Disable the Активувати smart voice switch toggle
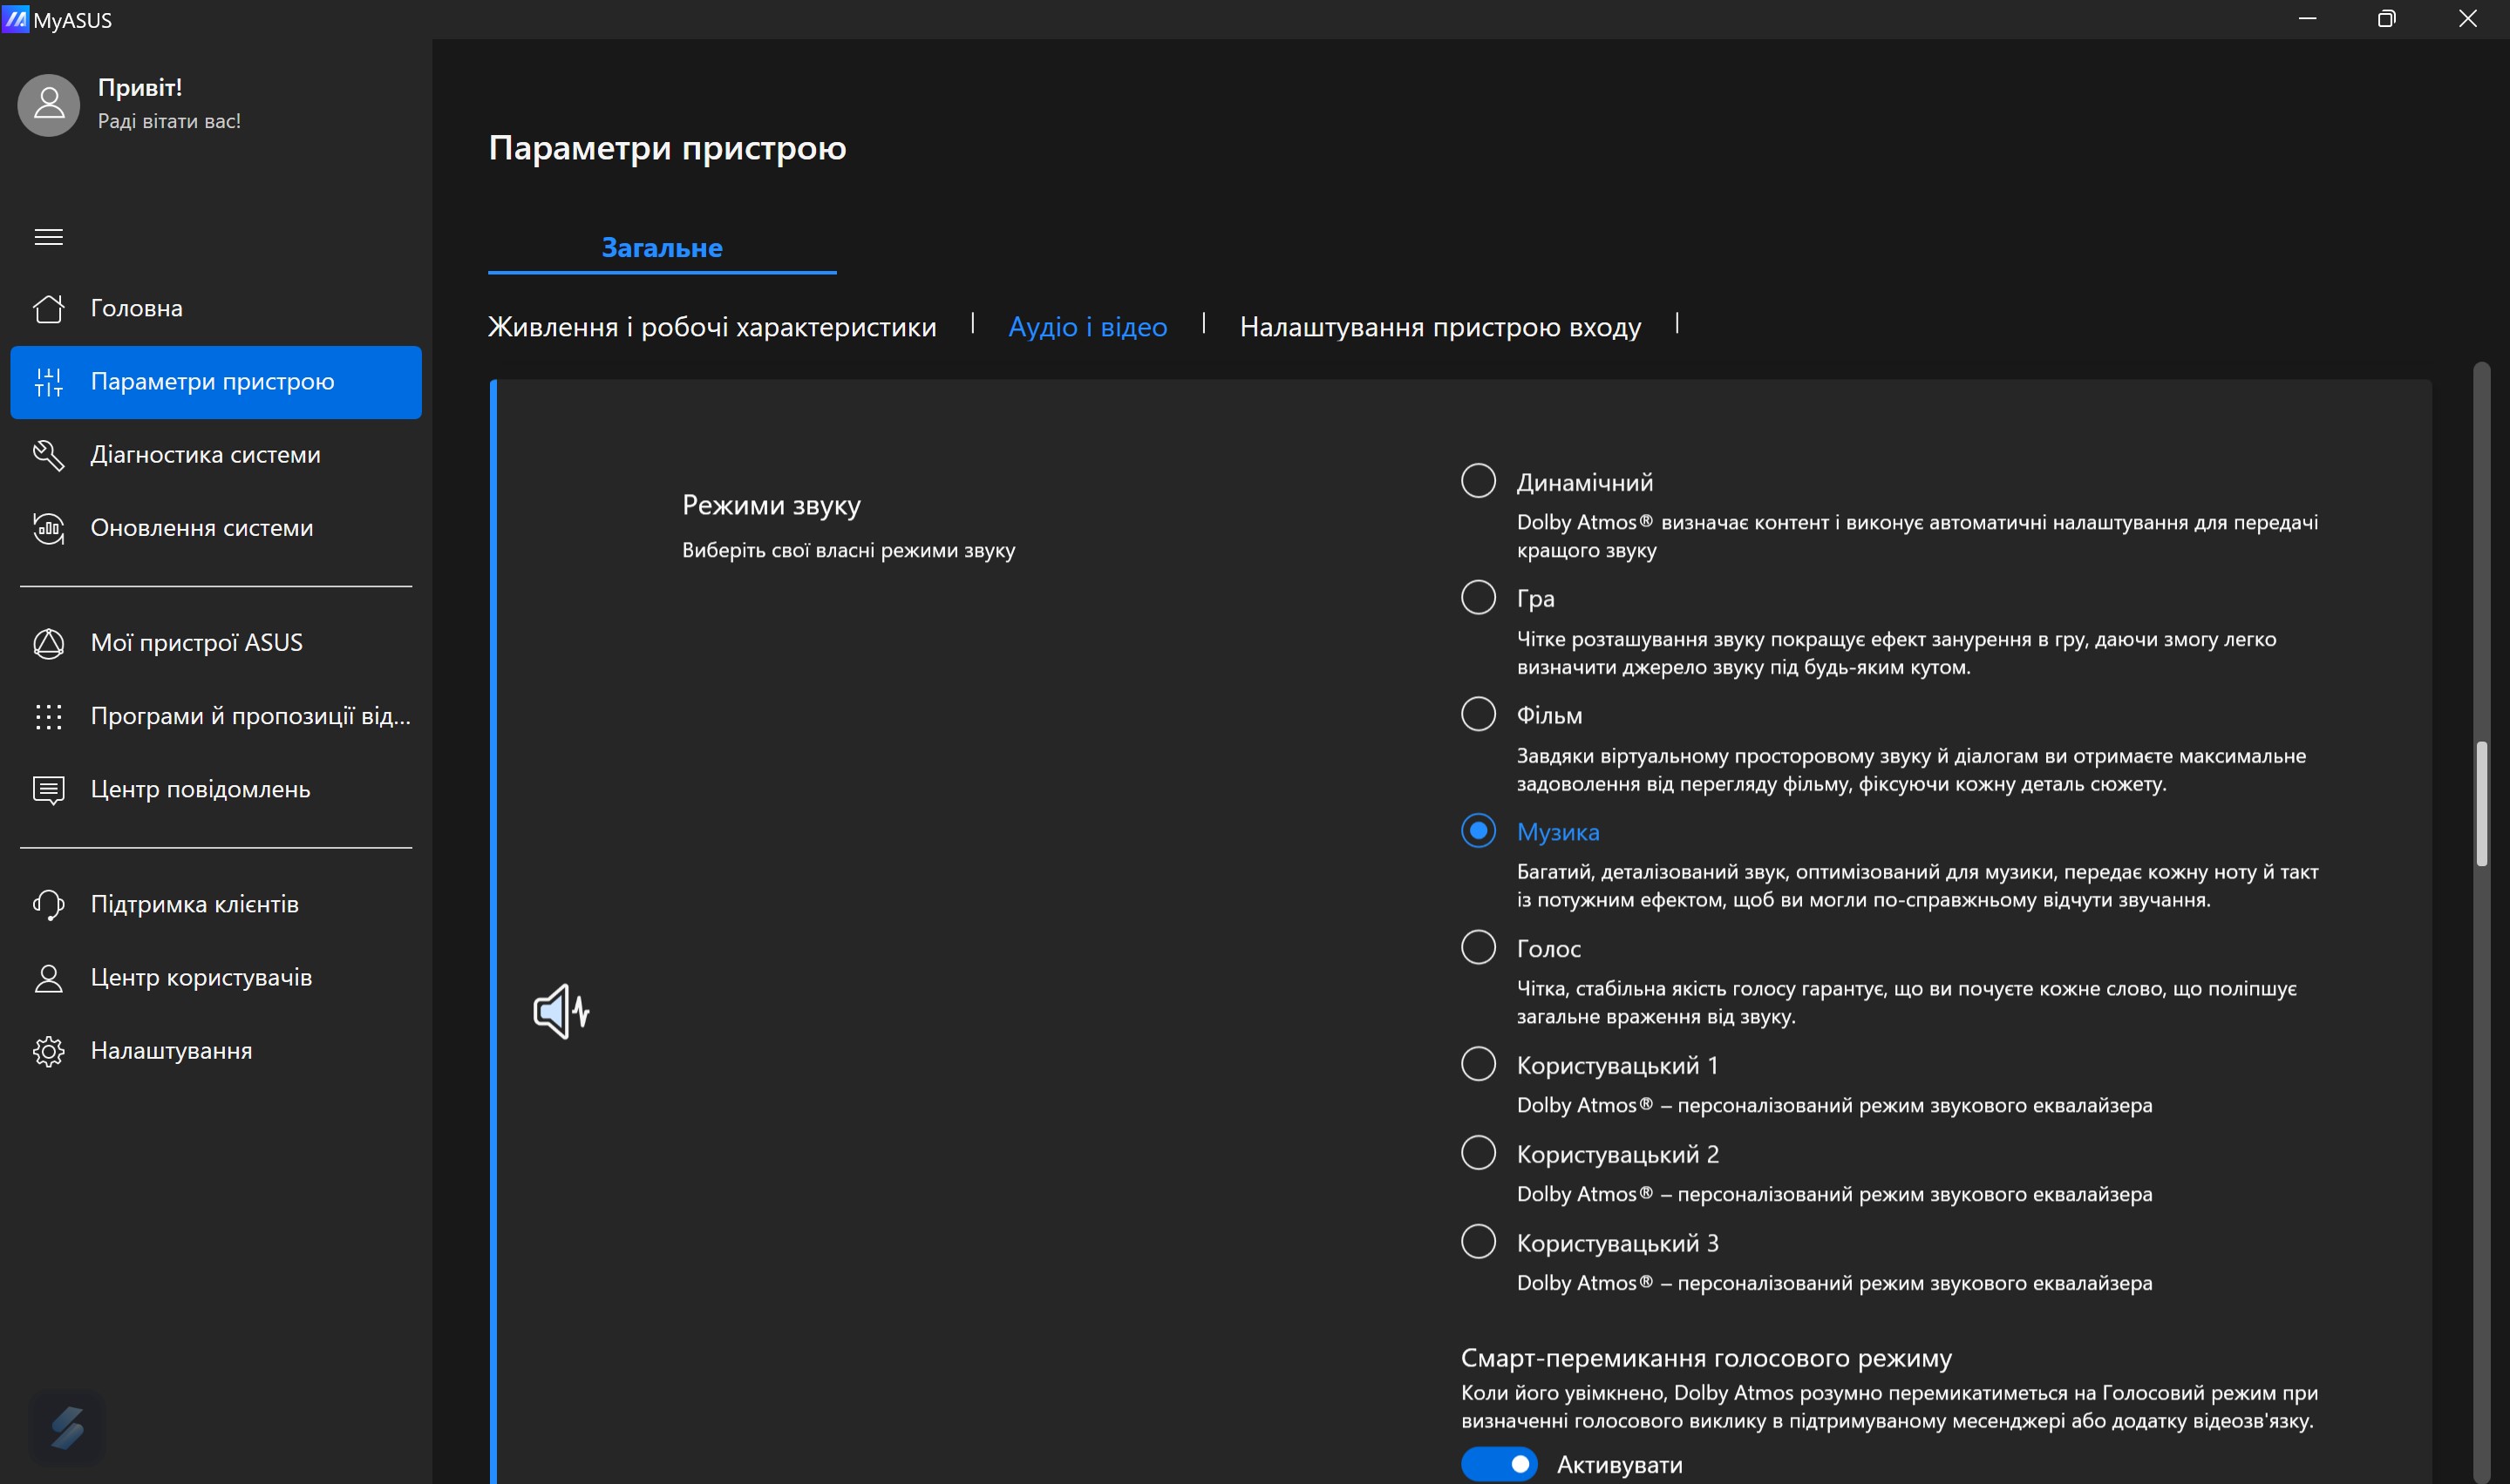Image resolution: width=2510 pixels, height=1484 pixels. (x=1498, y=1464)
